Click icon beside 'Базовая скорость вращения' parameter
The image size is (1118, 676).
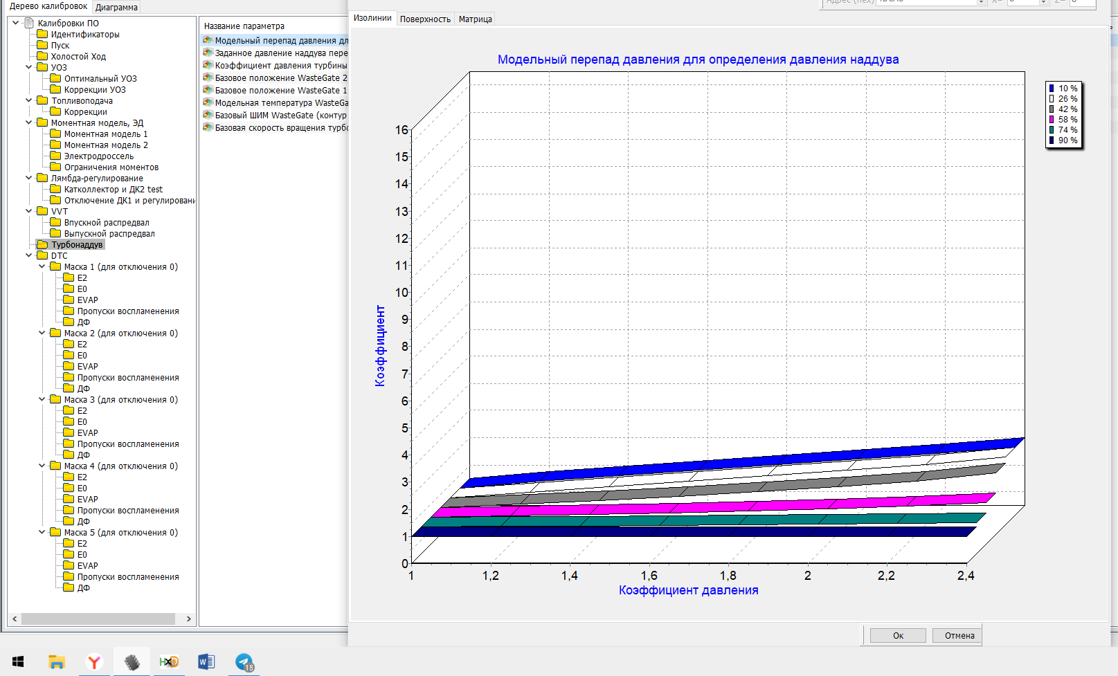[207, 127]
